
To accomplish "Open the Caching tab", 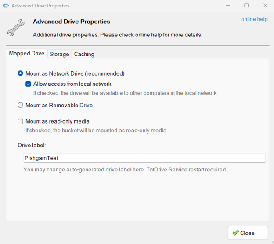I will pos(84,54).
